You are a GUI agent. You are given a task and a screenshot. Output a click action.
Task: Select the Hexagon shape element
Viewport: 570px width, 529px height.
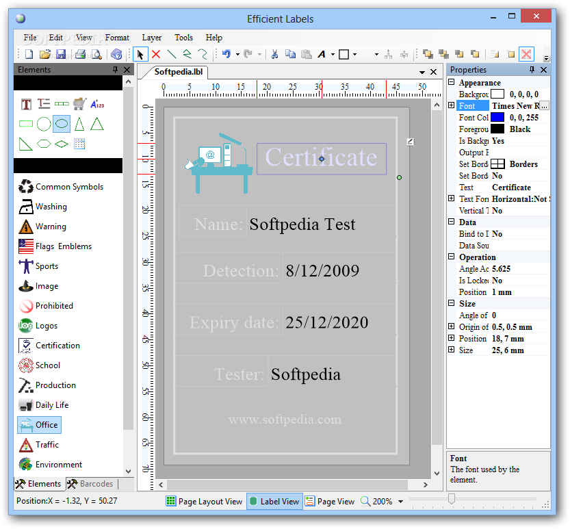tap(44, 144)
